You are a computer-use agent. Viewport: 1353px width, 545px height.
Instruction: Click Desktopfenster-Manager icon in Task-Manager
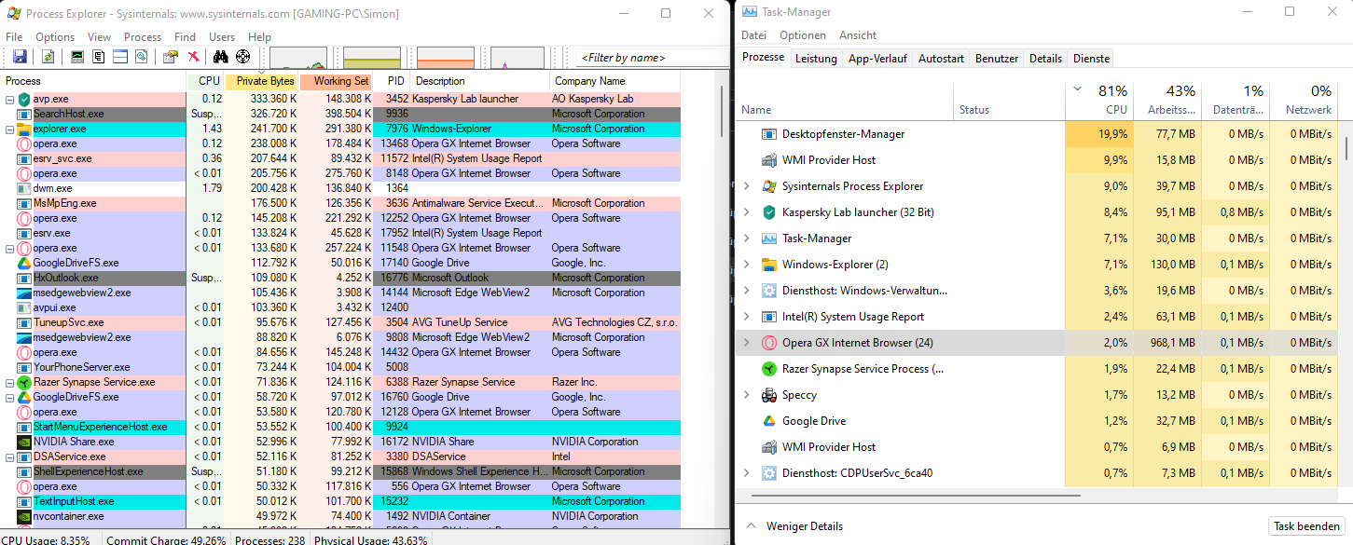click(769, 134)
